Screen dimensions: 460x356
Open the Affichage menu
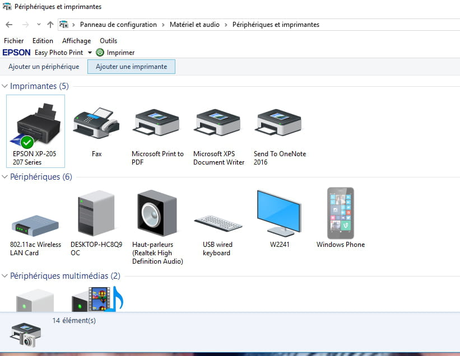pos(77,41)
